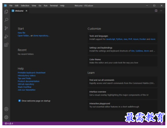Screen dimensions: 167x128
Task: Click the No recent folders text
Action: click(x=26, y=54)
